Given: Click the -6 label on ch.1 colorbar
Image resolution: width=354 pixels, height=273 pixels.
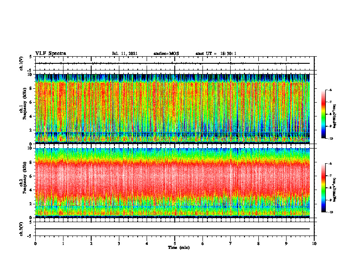Looking at the screenshot, I should pos(330,90).
